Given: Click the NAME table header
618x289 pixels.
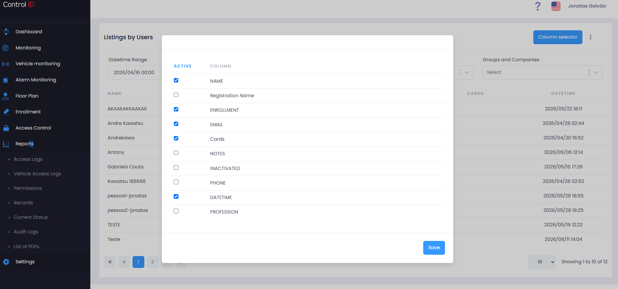Looking at the screenshot, I should pyautogui.click(x=114, y=94).
